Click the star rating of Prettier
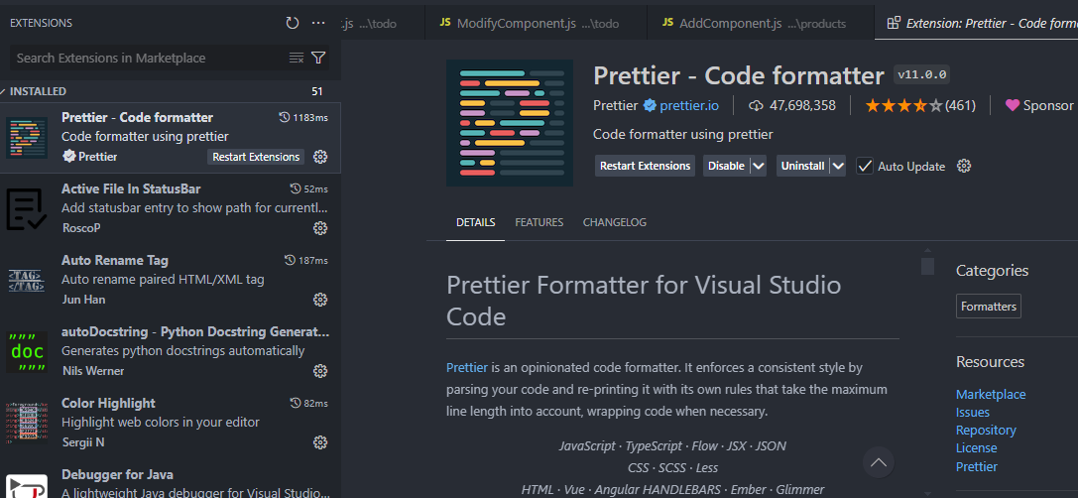Image resolution: width=1078 pixels, height=498 pixels. tap(904, 105)
